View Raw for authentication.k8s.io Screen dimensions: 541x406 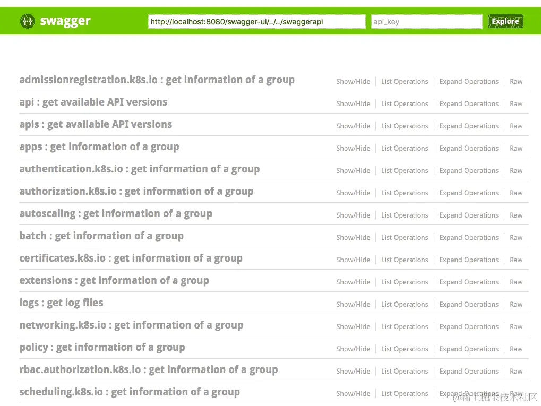[x=516, y=170]
